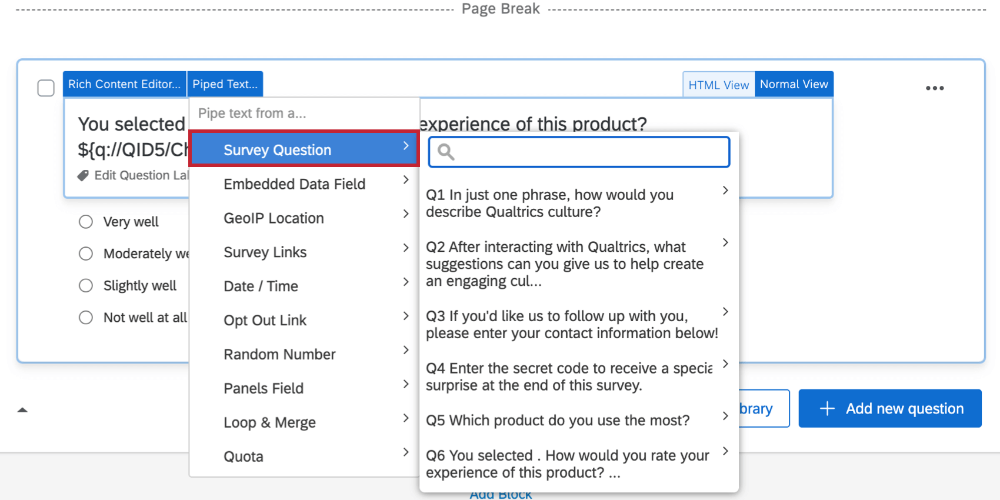Click the plus icon on Add new question
1000x500 pixels.
point(827,409)
